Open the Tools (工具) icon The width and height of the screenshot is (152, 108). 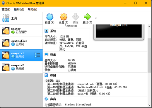6,18
